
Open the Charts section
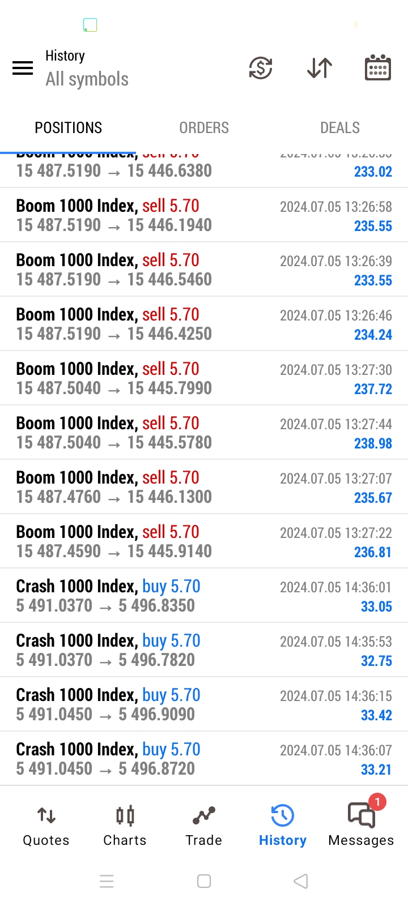point(125,826)
